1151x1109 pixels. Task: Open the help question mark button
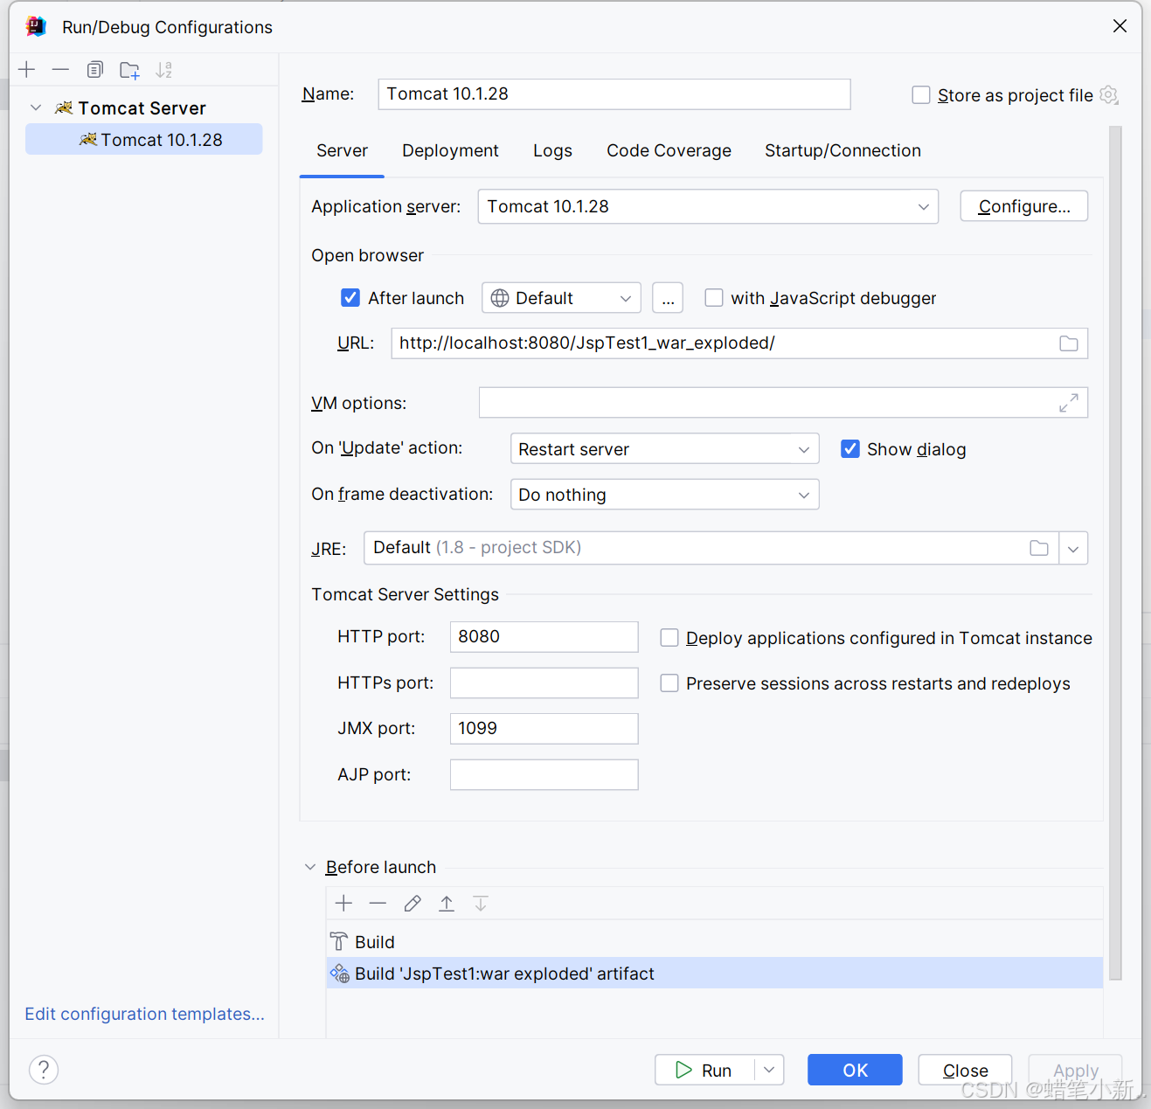tap(44, 1070)
